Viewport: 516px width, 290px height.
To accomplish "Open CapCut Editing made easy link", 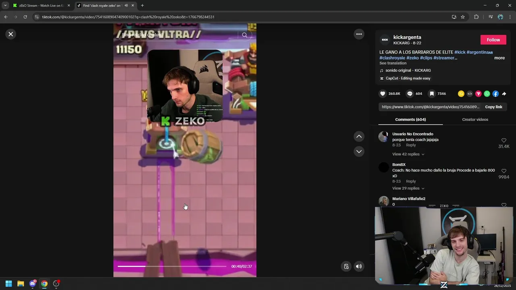I will [x=408, y=78].
